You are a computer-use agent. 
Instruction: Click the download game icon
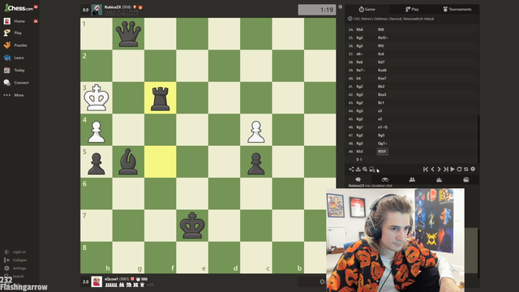click(x=358, y=170)
